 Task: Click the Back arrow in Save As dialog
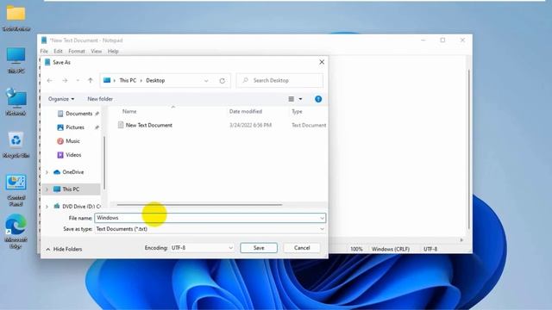click(x=50, y=80)
